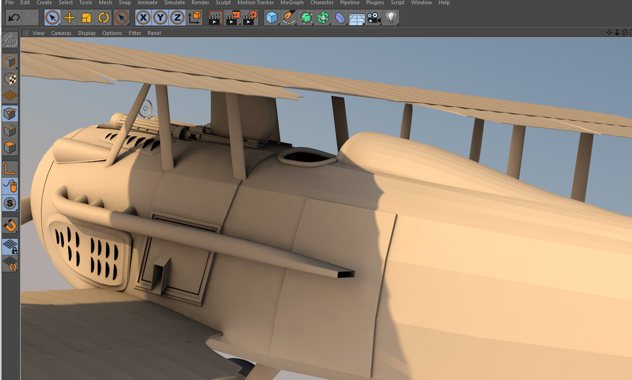Open the viewport Display menu
The height and width of the screenshot is (380, 632).
tap(87, 33)
